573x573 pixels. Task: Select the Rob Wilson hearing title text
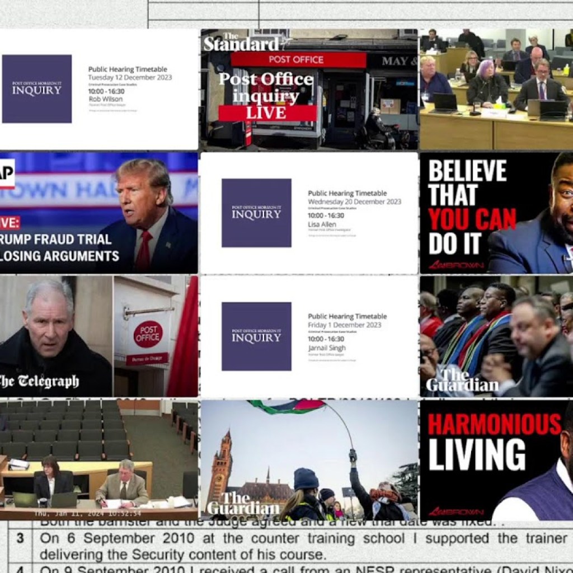tap(105, 99)
